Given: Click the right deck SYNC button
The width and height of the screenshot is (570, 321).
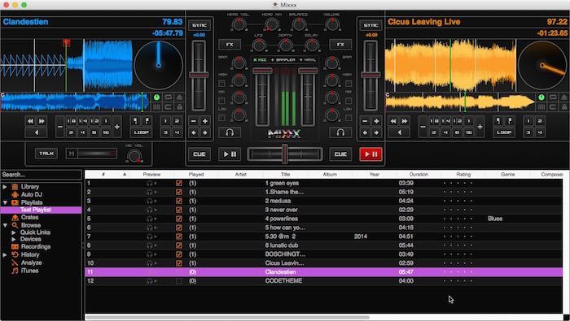Looking at the screenshot, I should pos(370,25).
